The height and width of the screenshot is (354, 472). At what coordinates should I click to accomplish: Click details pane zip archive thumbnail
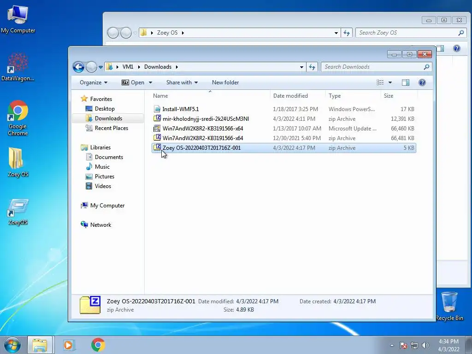pyautogui.click(x=90, y=305)
